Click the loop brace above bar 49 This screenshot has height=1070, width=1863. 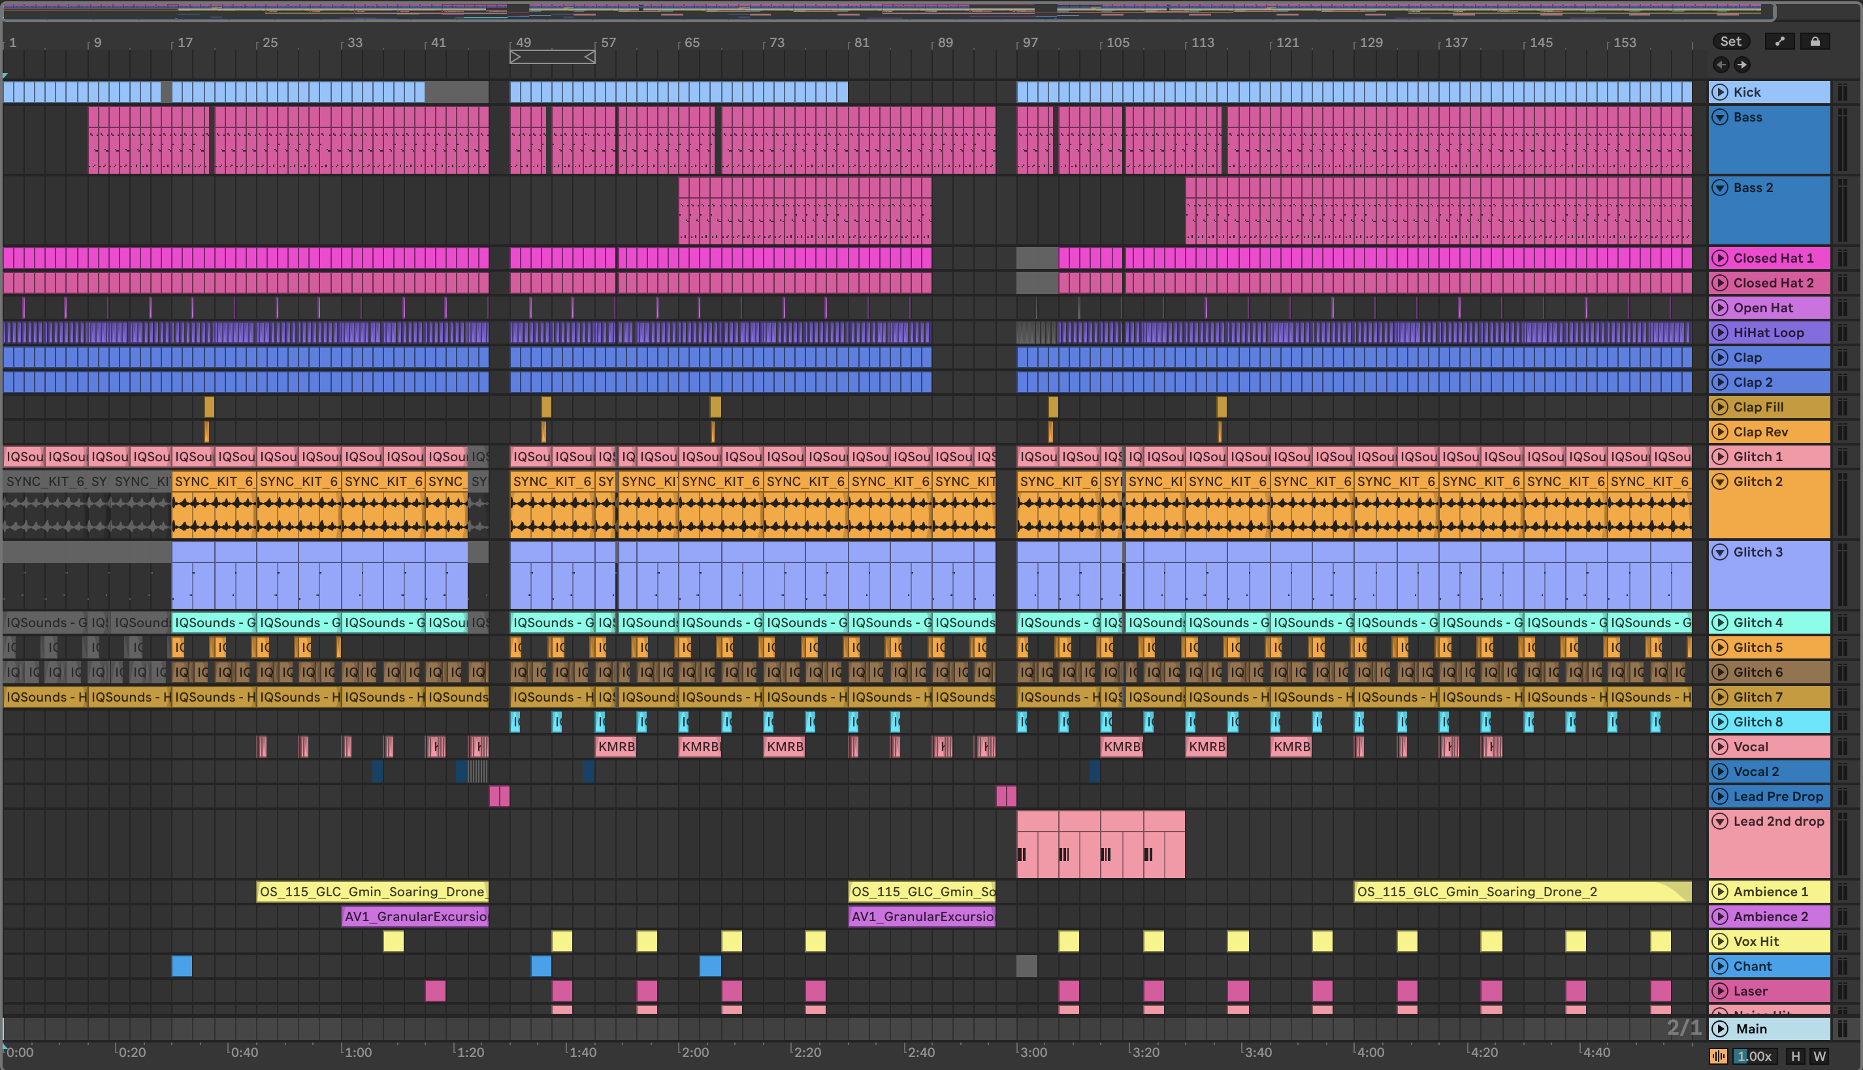pos(553,57)
